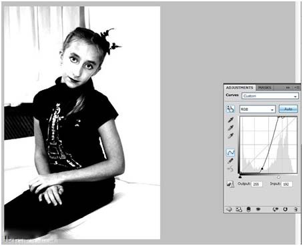Screen dimensions: 303x246
Task: View previous state icon
Action: pyautogui.click(x=276, y=209)
